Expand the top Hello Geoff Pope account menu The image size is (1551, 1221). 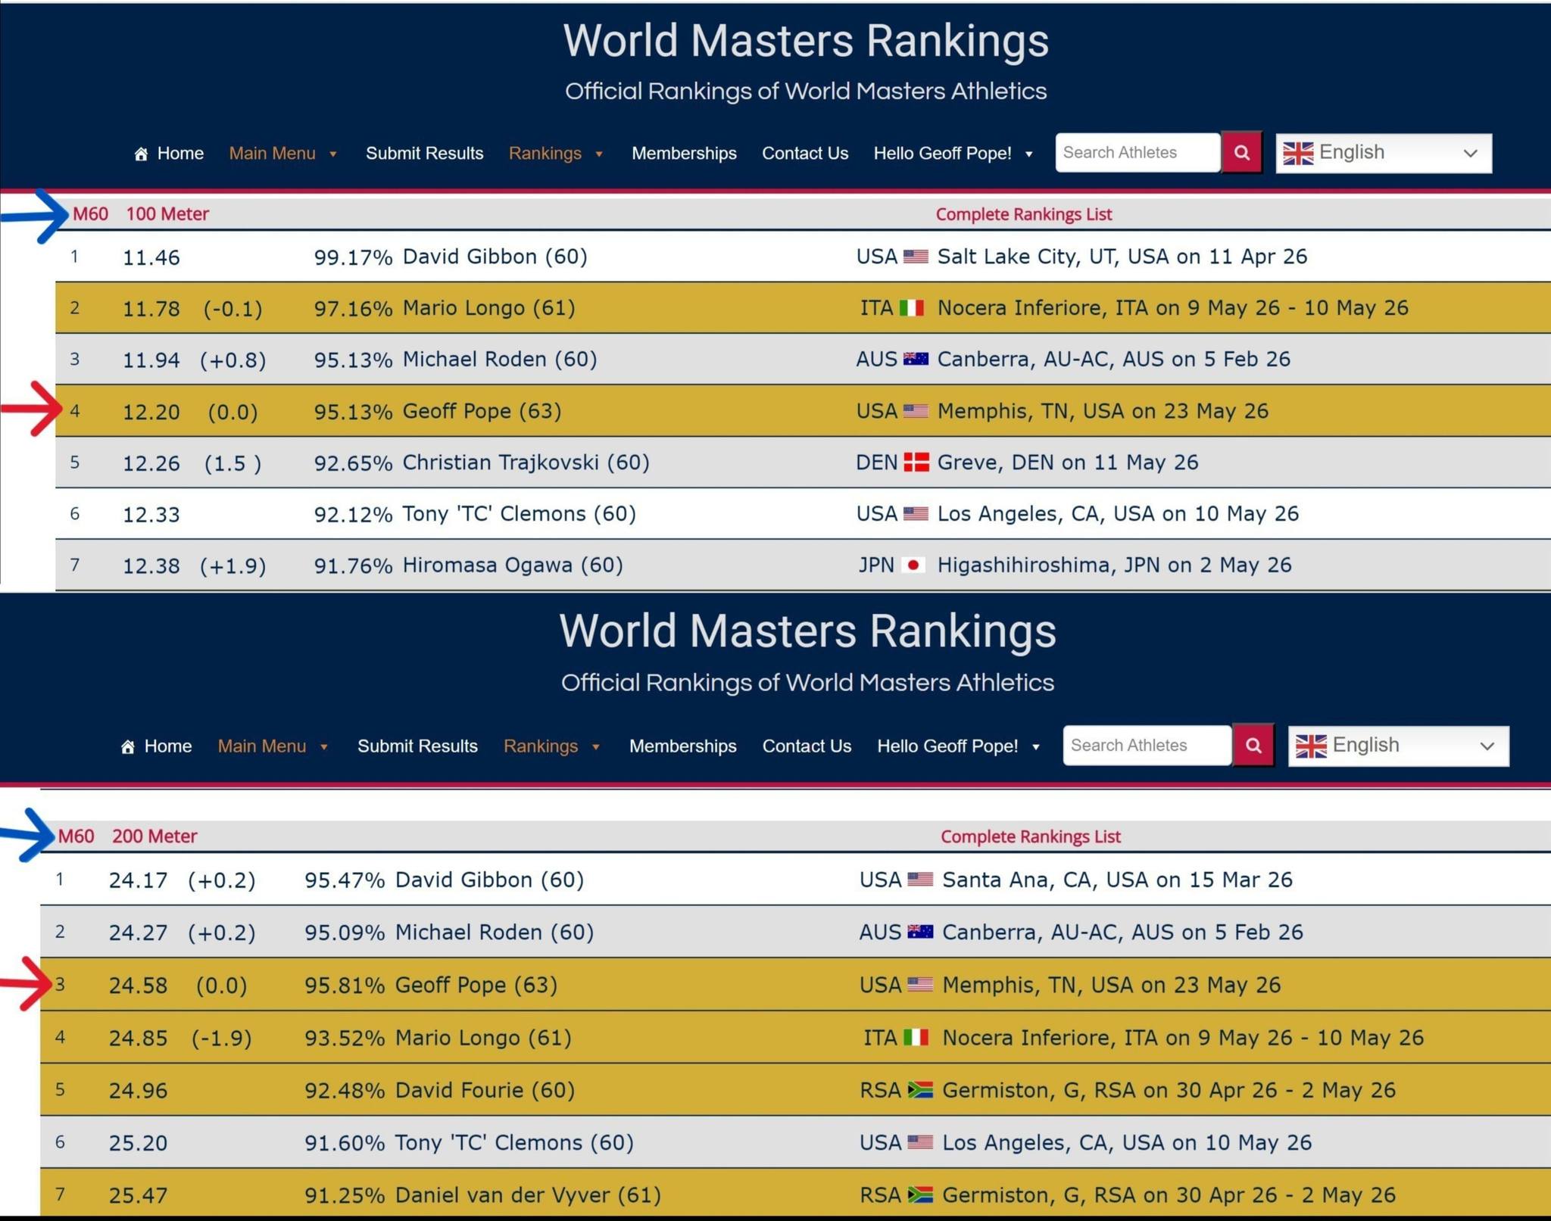[953, 154]
